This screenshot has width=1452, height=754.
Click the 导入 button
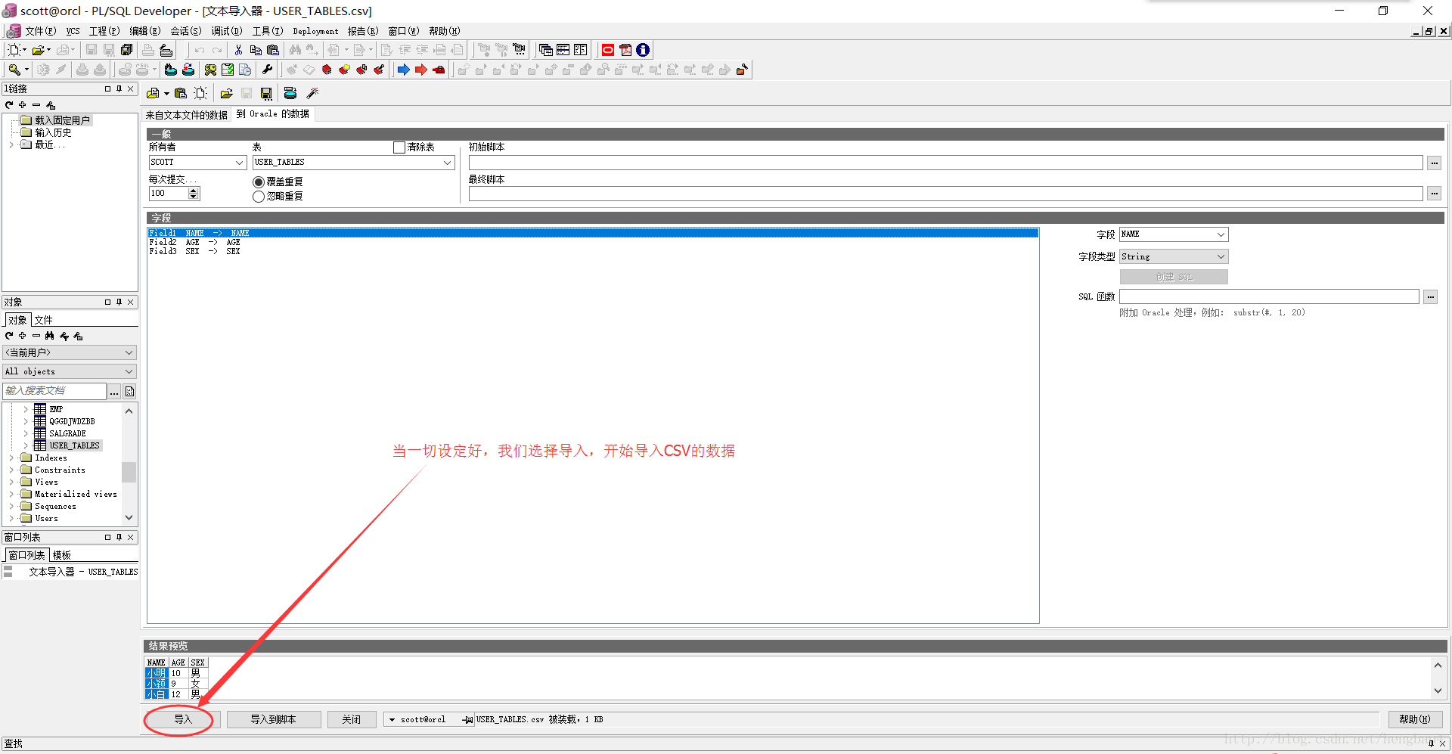[183, 719]
